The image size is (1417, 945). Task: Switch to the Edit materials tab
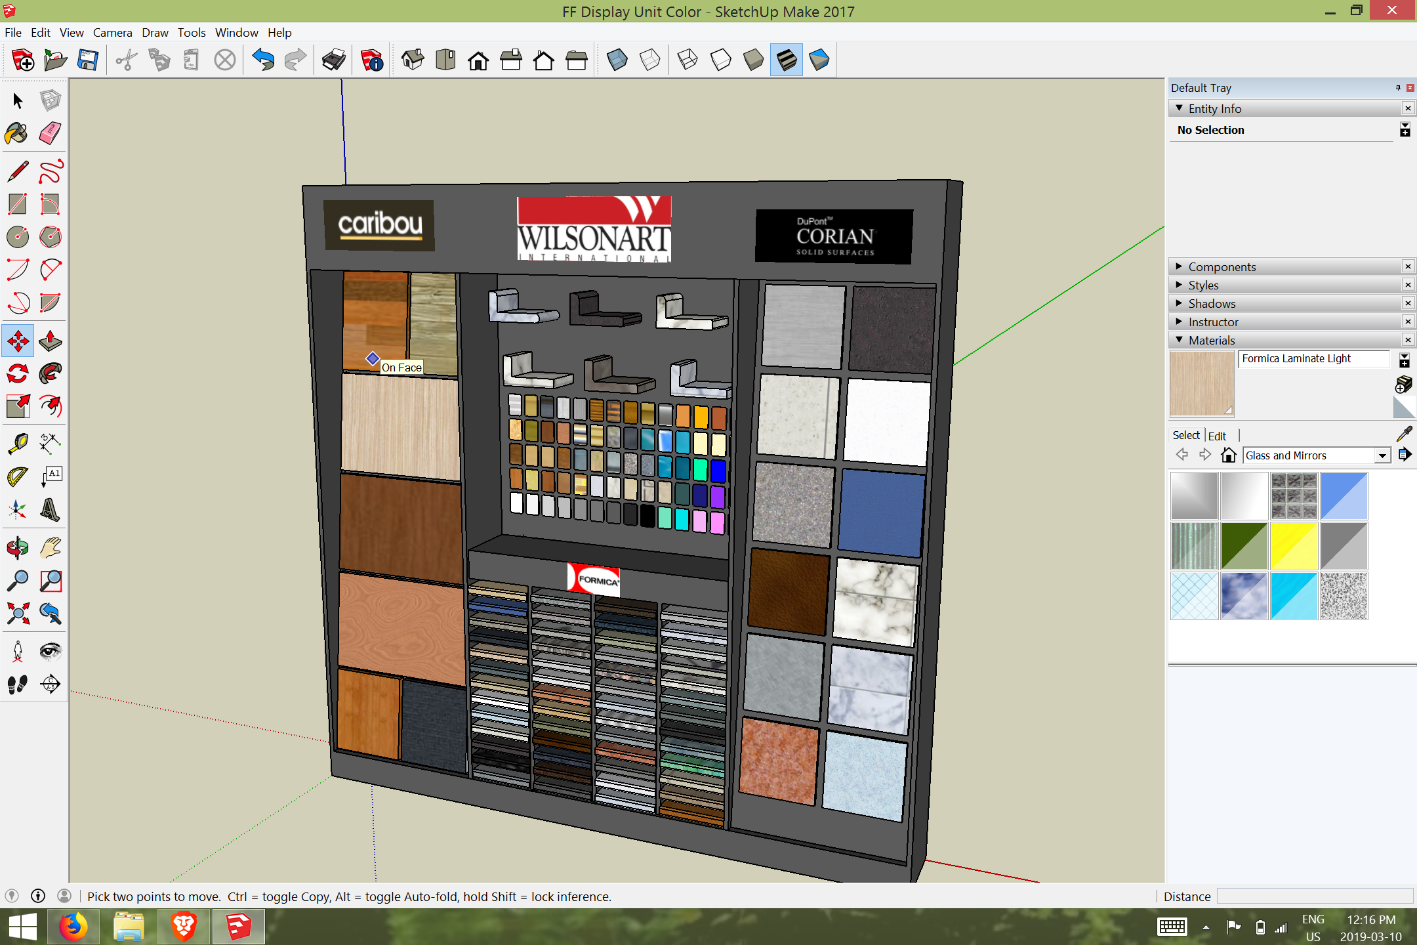point(1217,436)
